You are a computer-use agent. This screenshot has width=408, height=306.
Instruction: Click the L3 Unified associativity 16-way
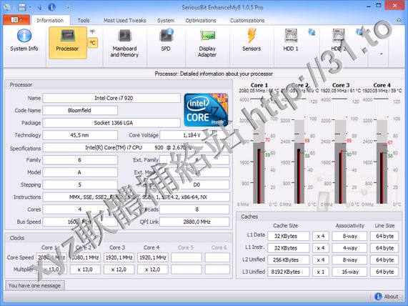click(x=349, y=272)
